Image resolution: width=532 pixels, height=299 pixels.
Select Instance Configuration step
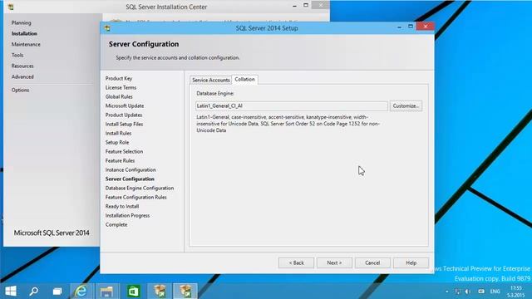coord(131,169)
